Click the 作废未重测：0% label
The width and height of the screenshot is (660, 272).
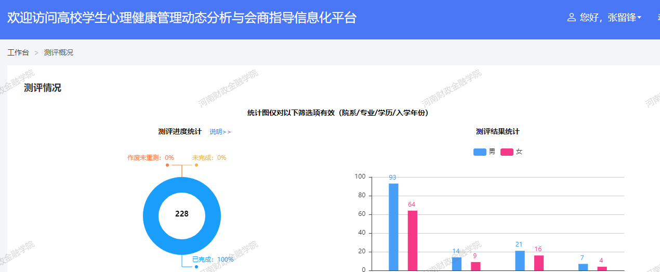click(151, 158)
